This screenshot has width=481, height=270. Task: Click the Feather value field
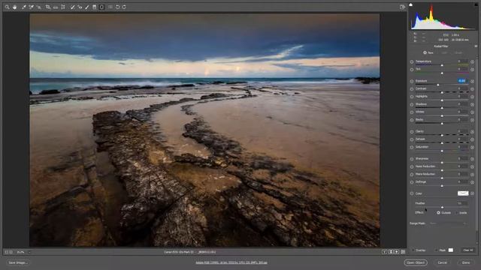(462, 203)
